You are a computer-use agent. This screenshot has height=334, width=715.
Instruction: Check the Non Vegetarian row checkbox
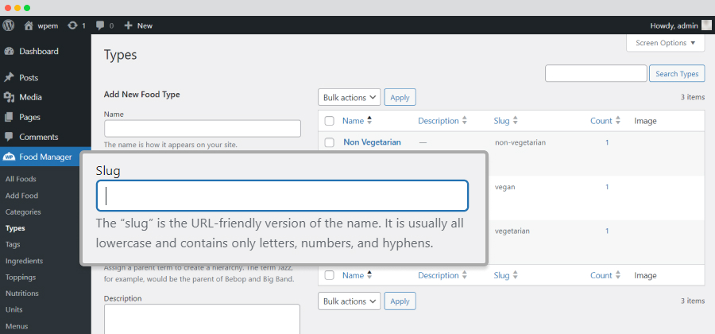click(329, 142)
